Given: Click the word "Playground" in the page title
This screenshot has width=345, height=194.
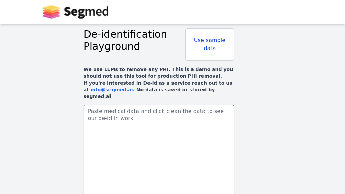Looking at the screenshot, I should tap(112, 46).
